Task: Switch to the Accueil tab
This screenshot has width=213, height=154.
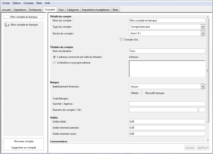Action: coord(6,10)
